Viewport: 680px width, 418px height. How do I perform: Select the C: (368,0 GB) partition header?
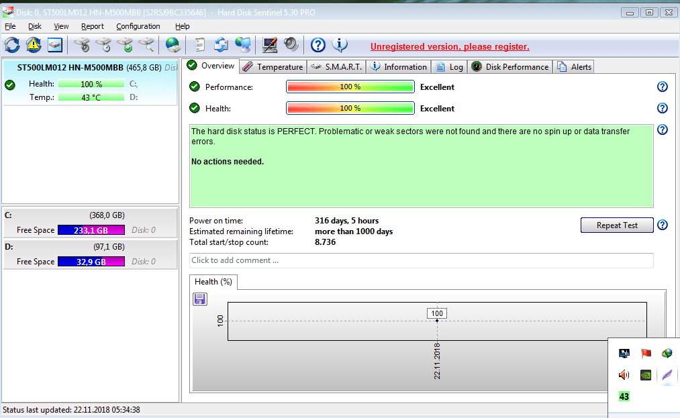[90, 215]
